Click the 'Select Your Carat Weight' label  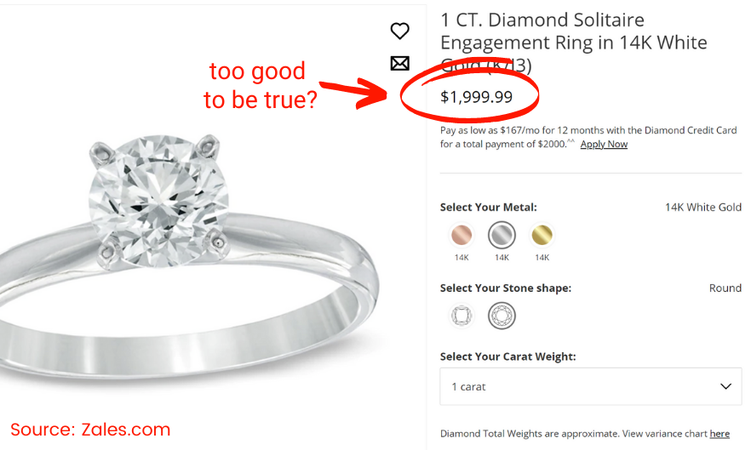click(x=507, y=356)
